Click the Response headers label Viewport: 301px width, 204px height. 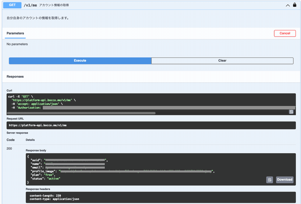click(38, 189)
